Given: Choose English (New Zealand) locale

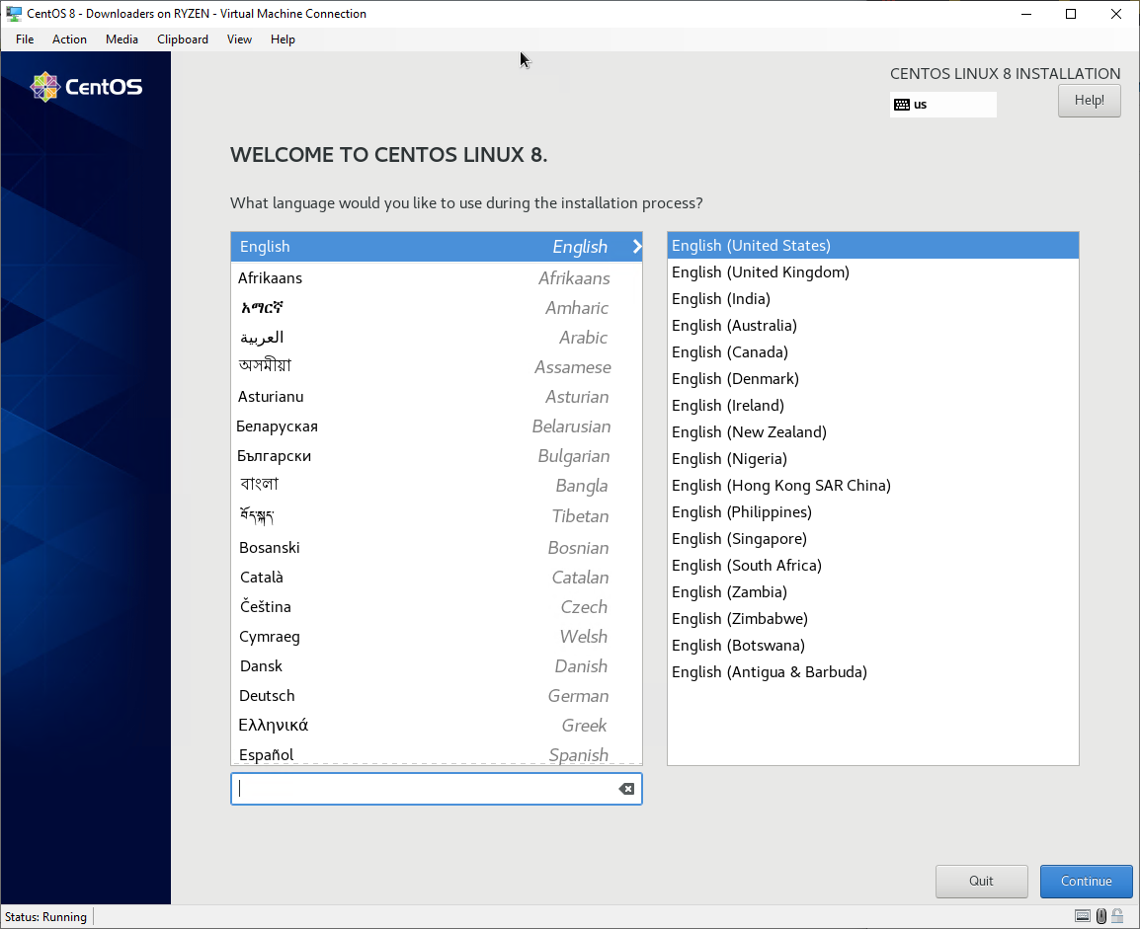Looking at the screenshot, I should coord(872,432).
